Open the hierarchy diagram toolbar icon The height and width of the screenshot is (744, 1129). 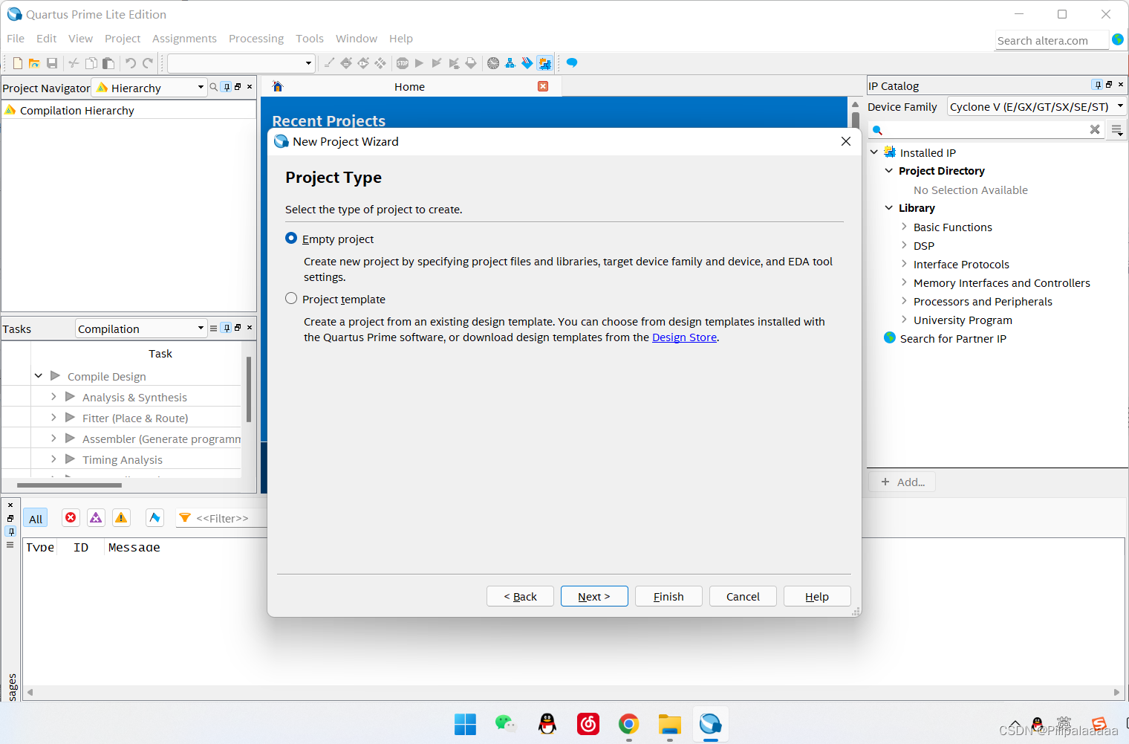(x=510, y=63)
